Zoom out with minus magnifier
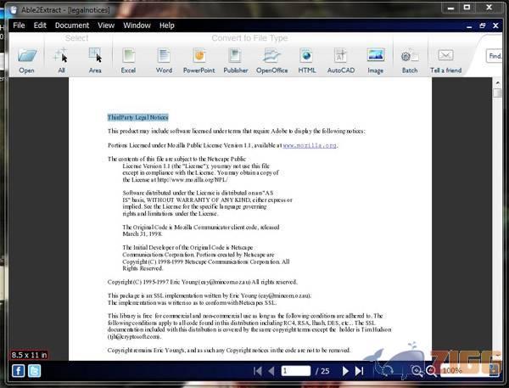Image resolution: width=509 pixels, height=388 pixels. (x=431, y=371)
